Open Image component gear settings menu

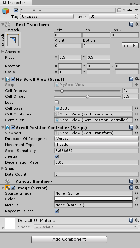pyautogui.click(x=137, y=188)
